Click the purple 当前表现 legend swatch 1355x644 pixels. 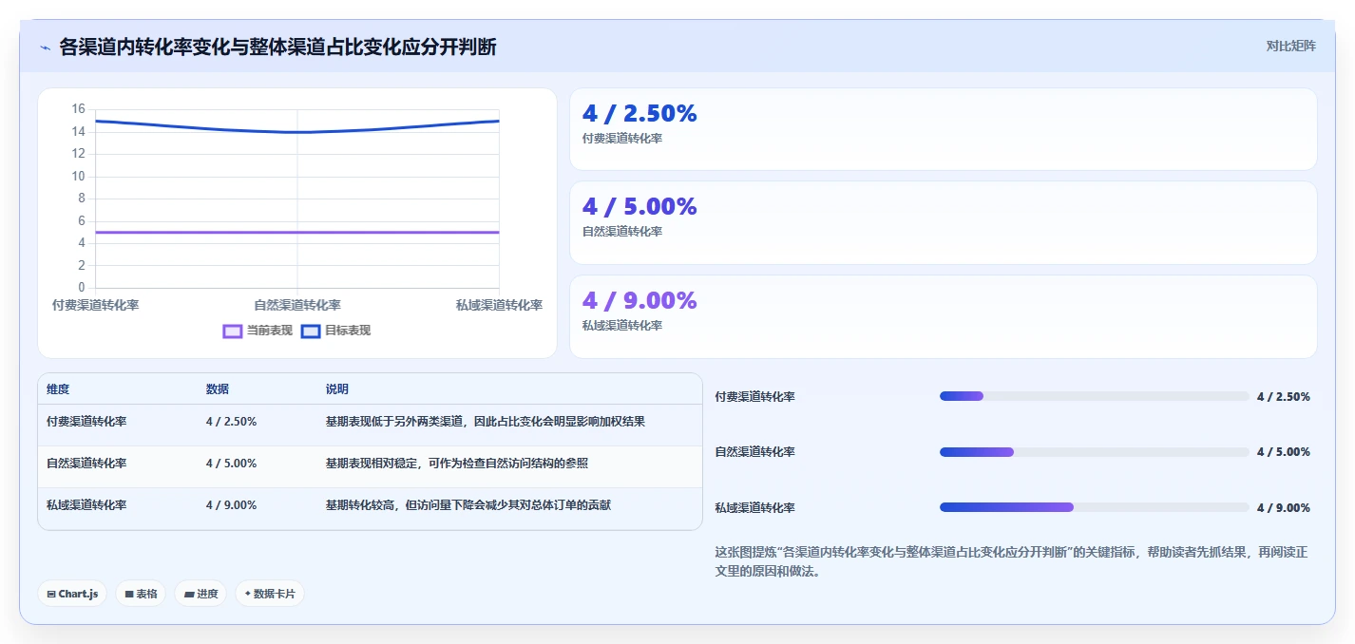pos(233,331)
